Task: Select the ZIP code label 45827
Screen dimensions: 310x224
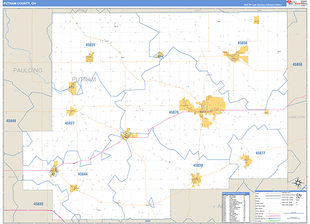Action: 70,123
